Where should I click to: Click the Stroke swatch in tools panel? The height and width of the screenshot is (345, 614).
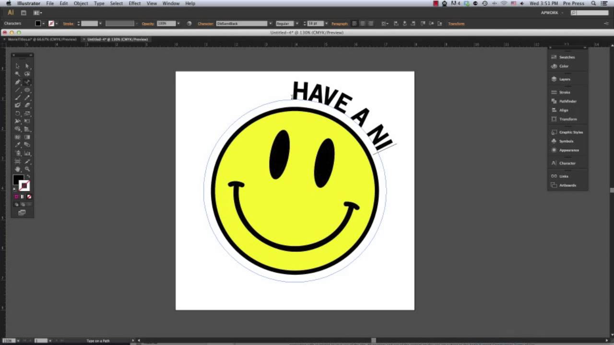point(24,186)
